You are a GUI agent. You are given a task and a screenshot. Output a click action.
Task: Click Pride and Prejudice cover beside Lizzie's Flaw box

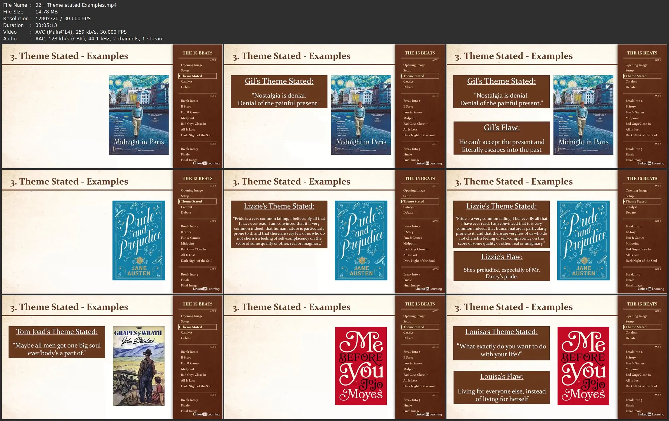(x=583, y=240)
